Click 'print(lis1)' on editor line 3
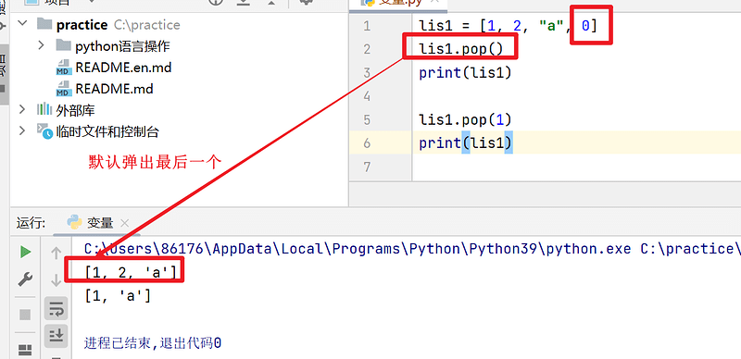This screenshot has width=741, height=359. [466, 73]
